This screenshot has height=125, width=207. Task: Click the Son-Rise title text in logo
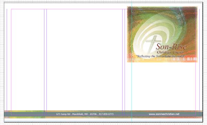[171, 46]
